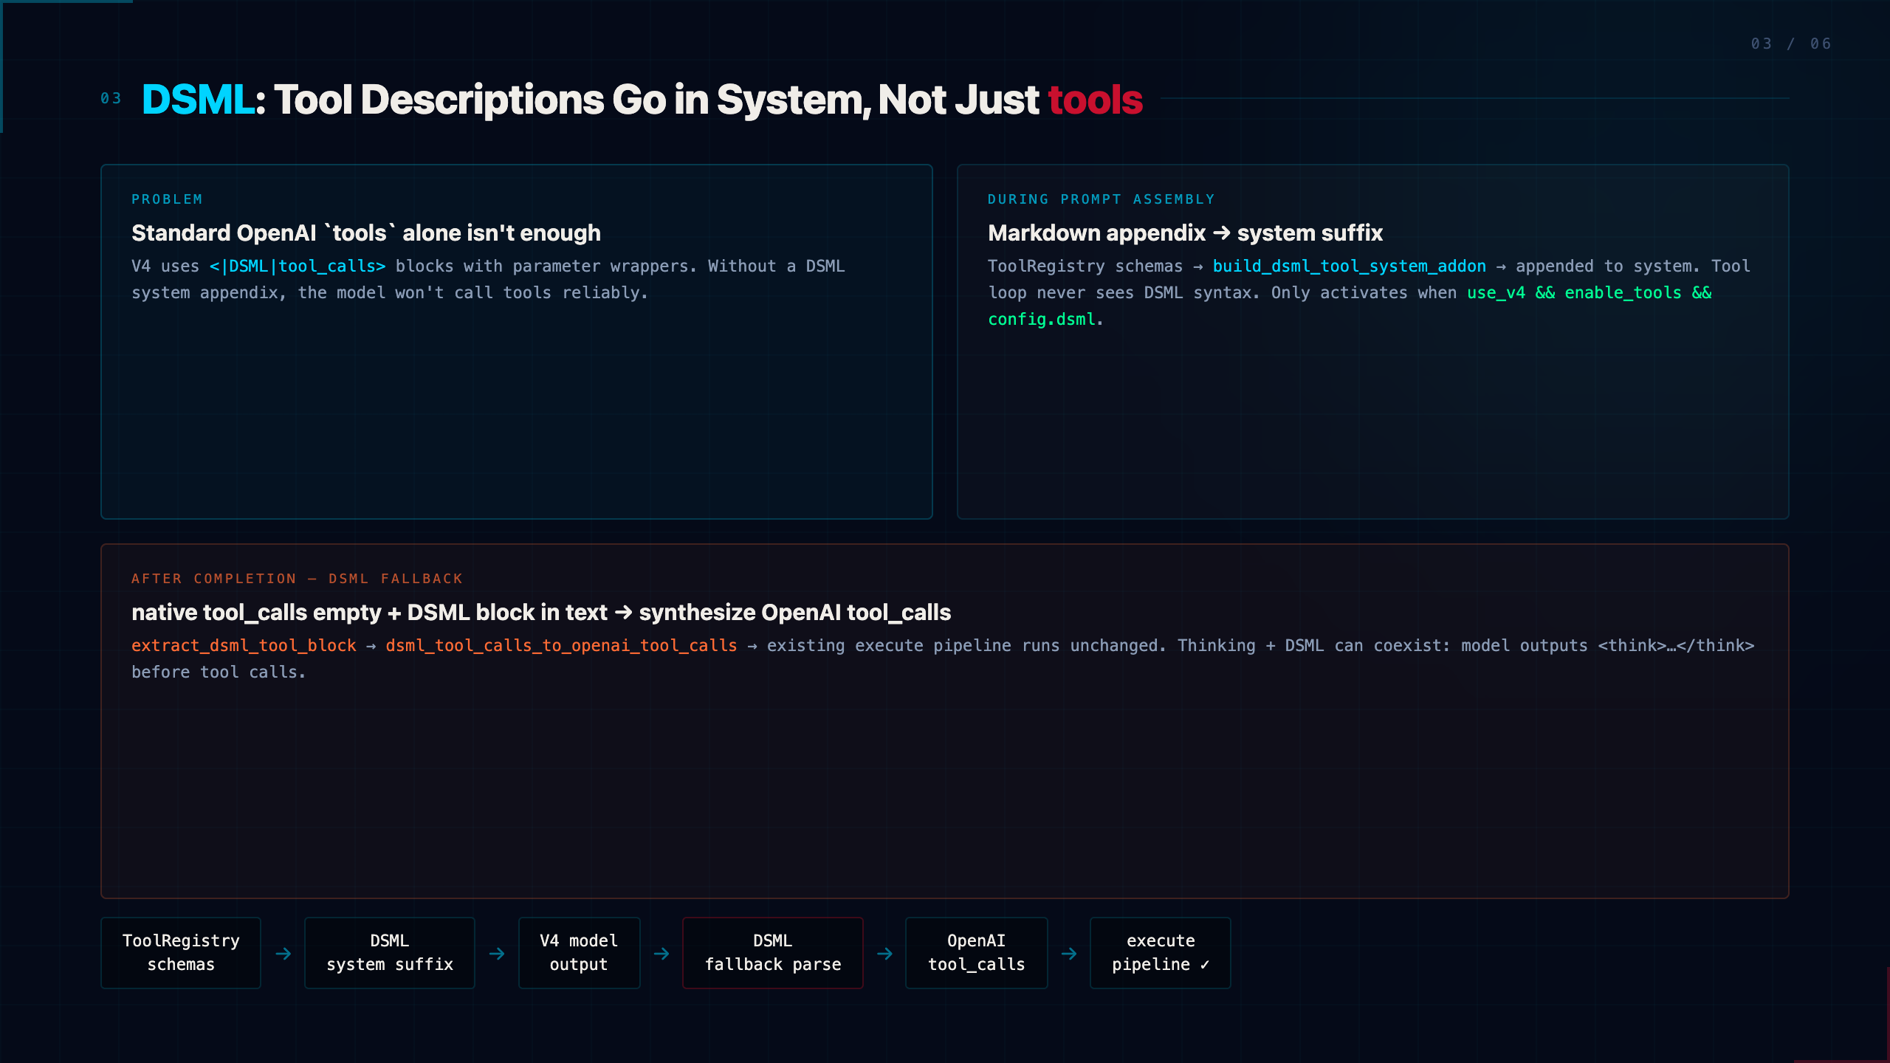
Task: Select the "V4 model output" flow box
Action: pos(579,952)
